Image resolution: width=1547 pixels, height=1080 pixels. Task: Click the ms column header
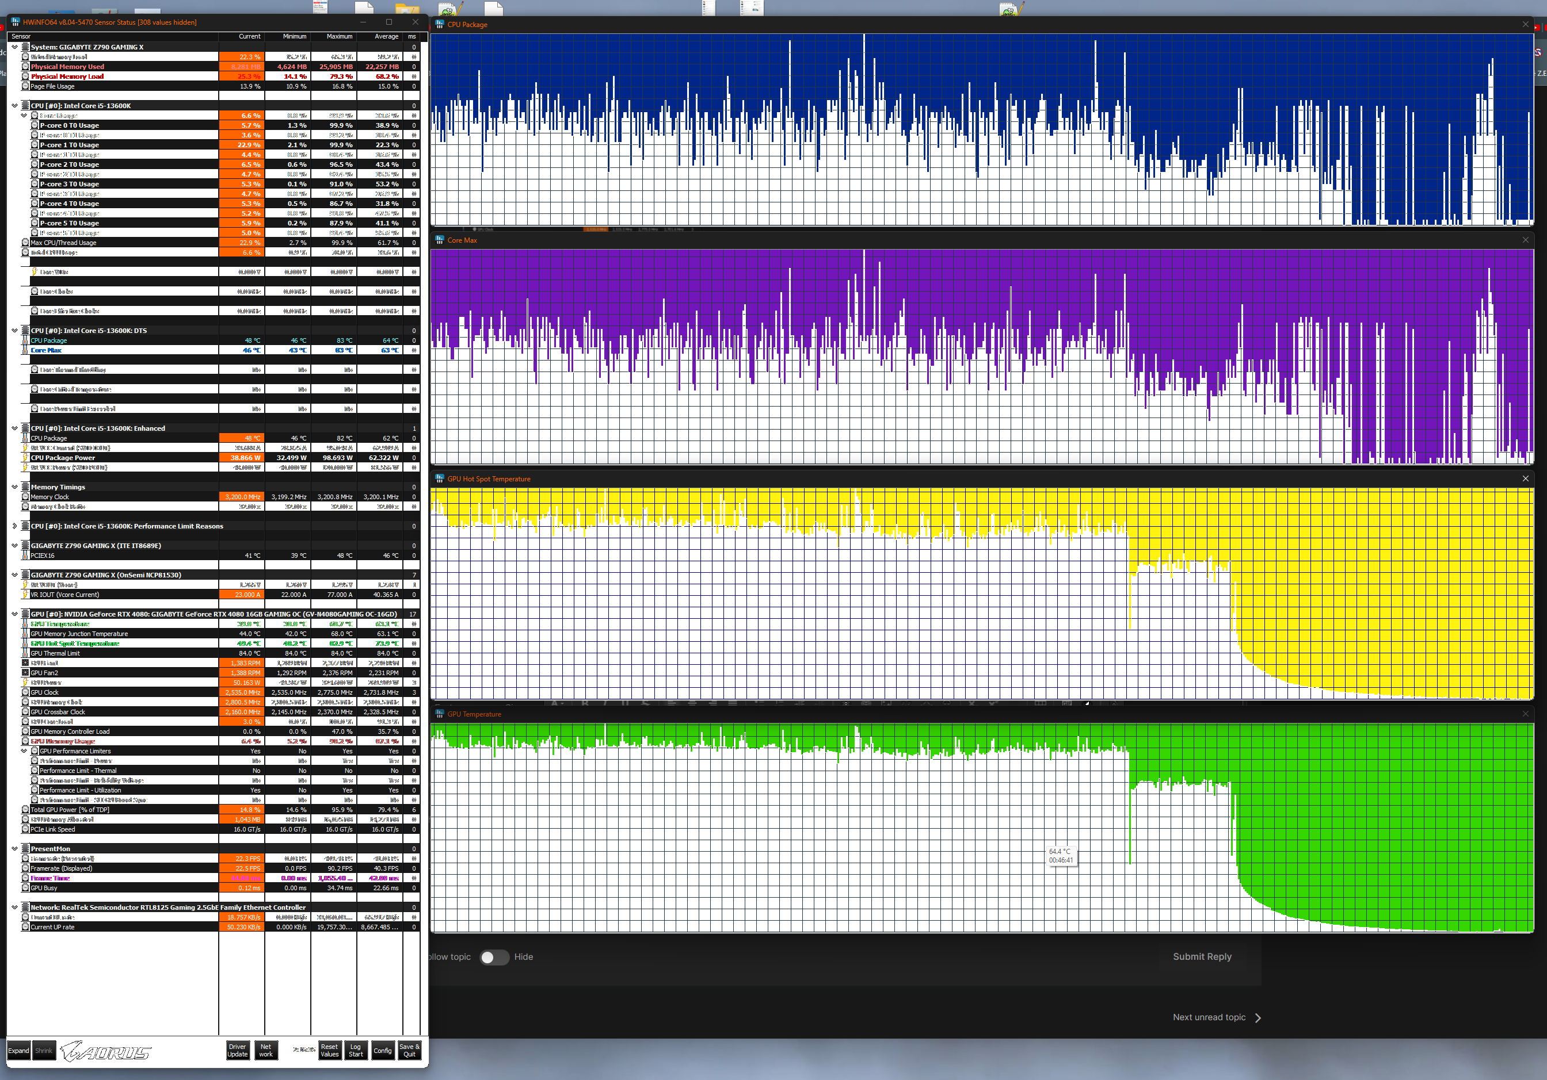click(411, 36)
